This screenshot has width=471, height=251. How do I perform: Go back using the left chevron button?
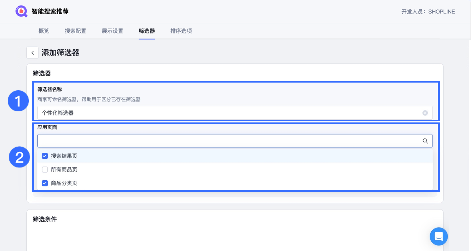point(32,53)
